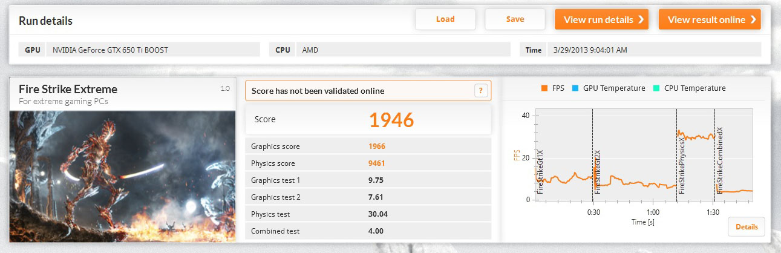The height and width of the screenshot is (253, 781).
Task: Click the Details button under the chart
Action: click(747, 227)
